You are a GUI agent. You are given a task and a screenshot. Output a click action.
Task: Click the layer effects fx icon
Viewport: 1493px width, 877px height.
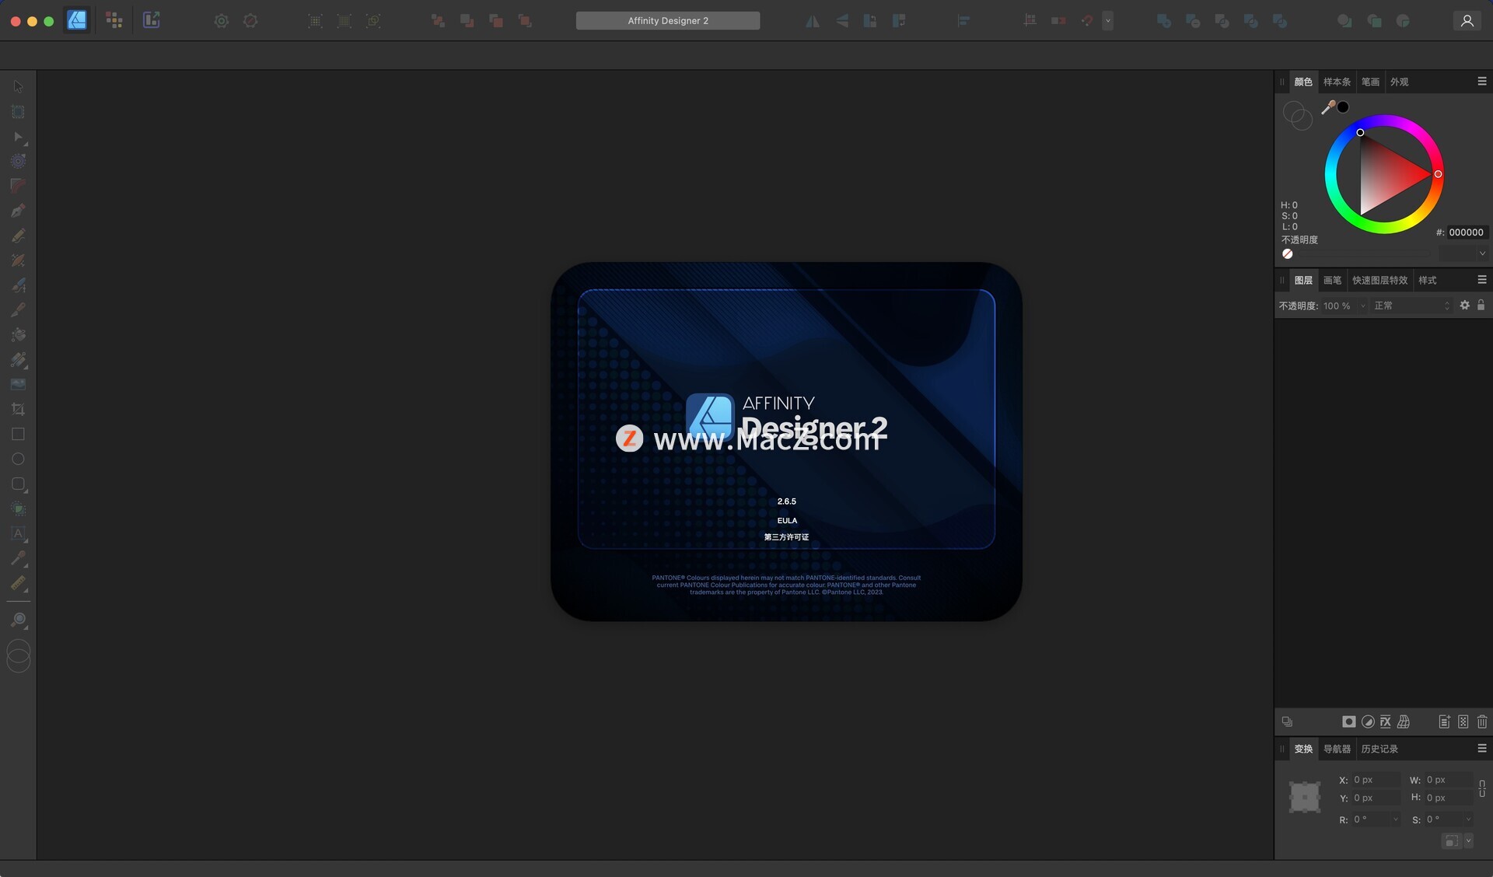[x=1386, y=722]
